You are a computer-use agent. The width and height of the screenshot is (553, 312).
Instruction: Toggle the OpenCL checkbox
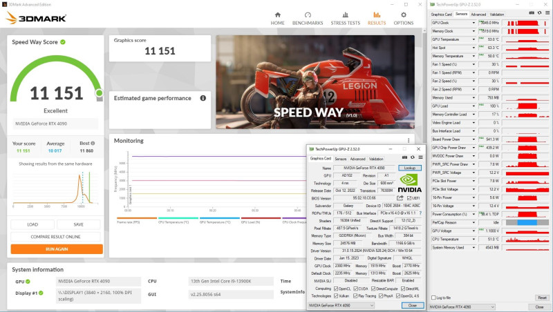click(x=336, y=289)
